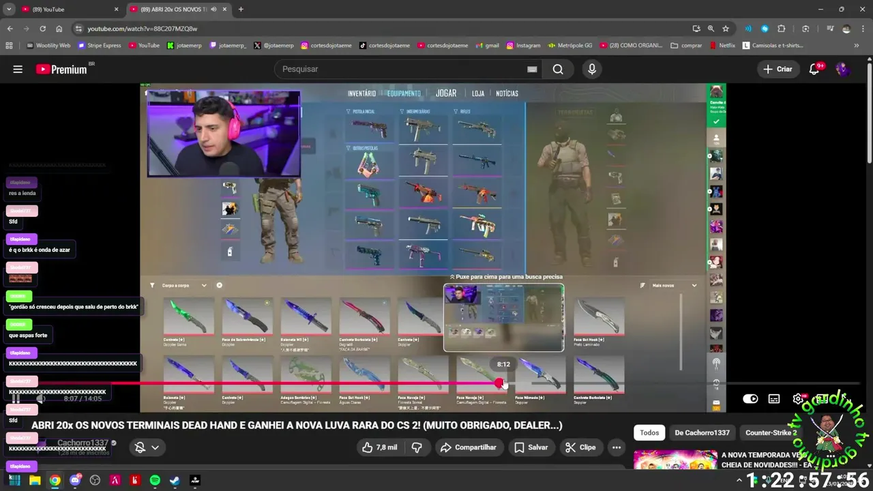The width and height of the screenshot is (873, 491).
Task: Open the 'comprar' bookmarks folder
Action: [x=686, y=46]
